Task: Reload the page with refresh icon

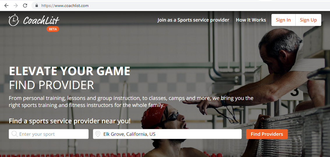Action: [x=25, y=6]
